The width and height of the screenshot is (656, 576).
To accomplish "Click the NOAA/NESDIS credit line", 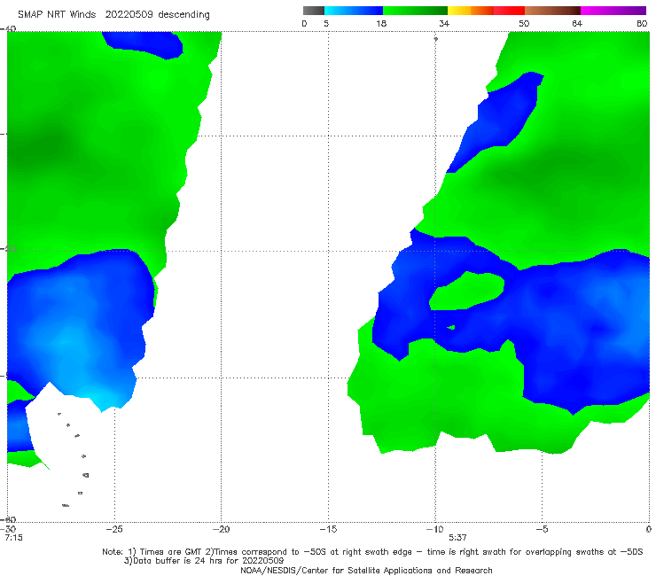I will coord(366,570).
